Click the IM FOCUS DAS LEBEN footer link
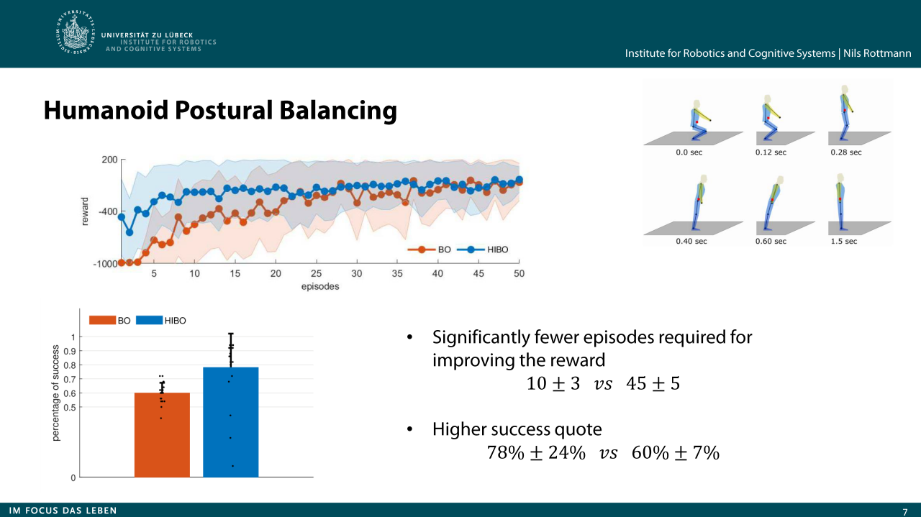The width and height of the screenshot is (921, 517). point(65,511)
